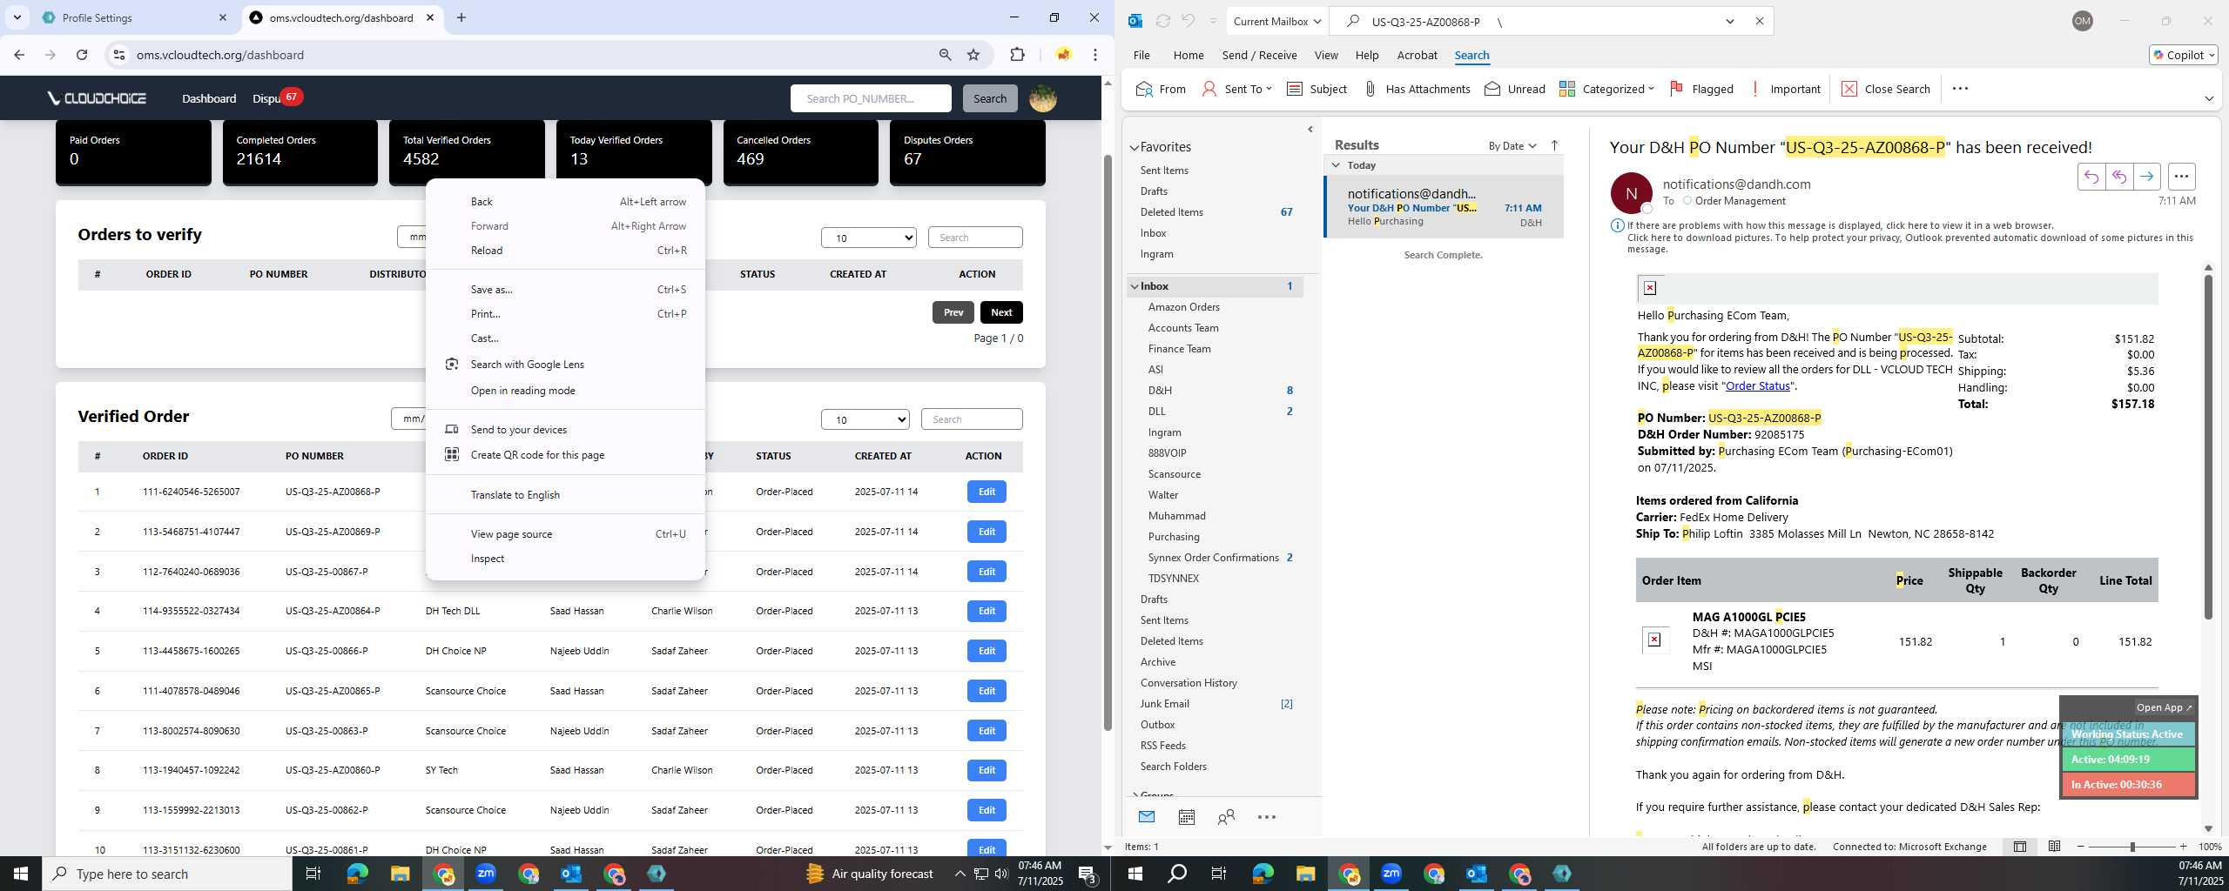Viewport: 2229px width, 891px height.
Task: Click the site info icon in address bar
Action: [120, 55]
